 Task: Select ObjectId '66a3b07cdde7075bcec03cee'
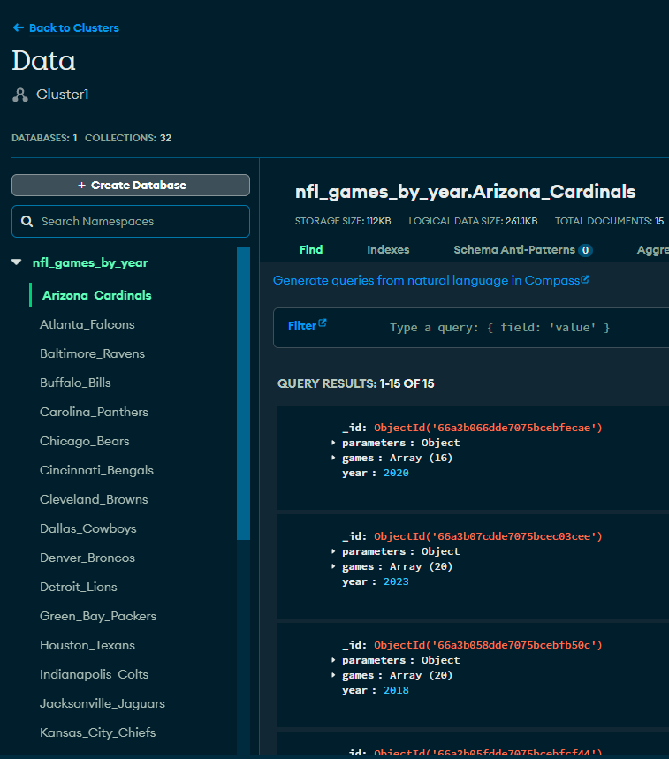click(x=488, y=536)
